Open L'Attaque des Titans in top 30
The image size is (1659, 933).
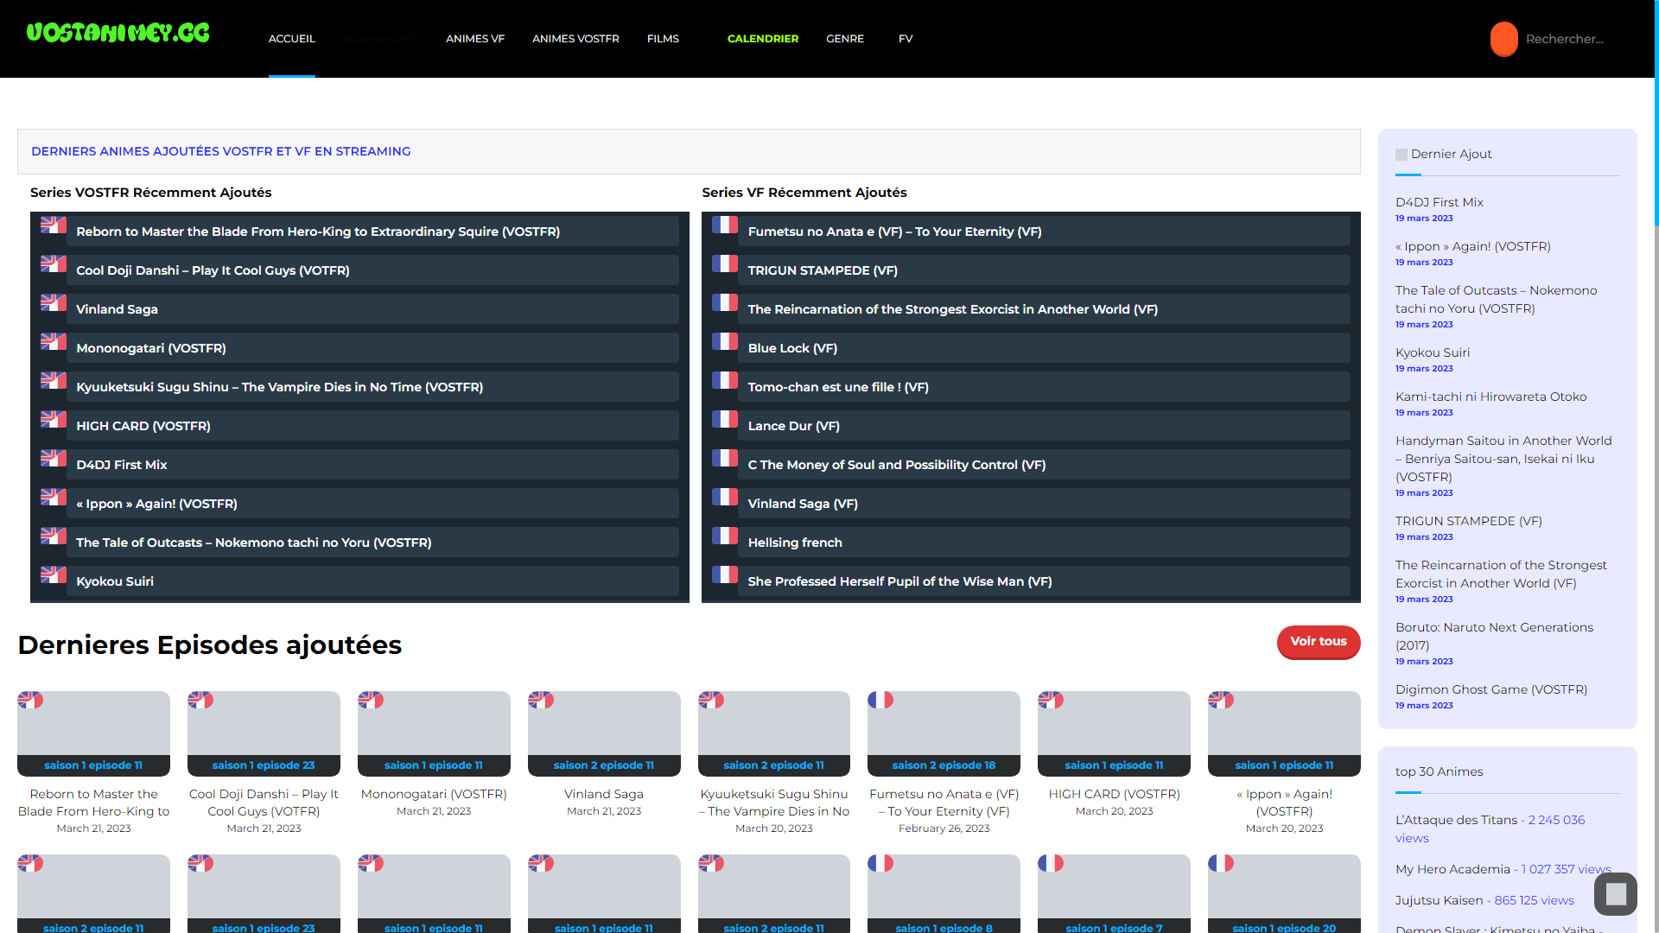pos(1456,820)
